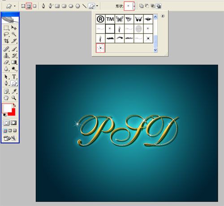Select the Move tool in toolbox
Image resolution: width=224 pixels, height=206 pixels.
coord(14,28)
